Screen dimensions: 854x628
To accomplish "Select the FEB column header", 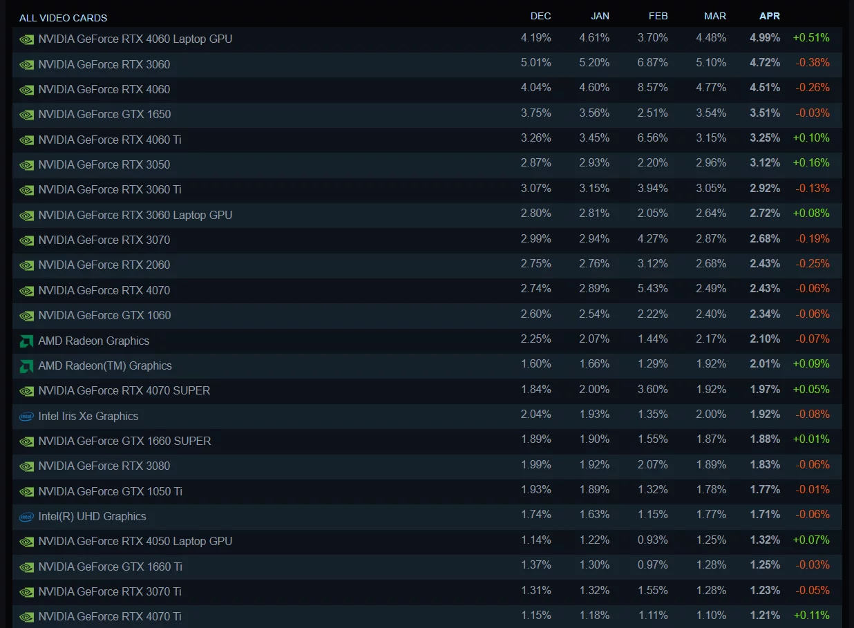I will 658,16.
